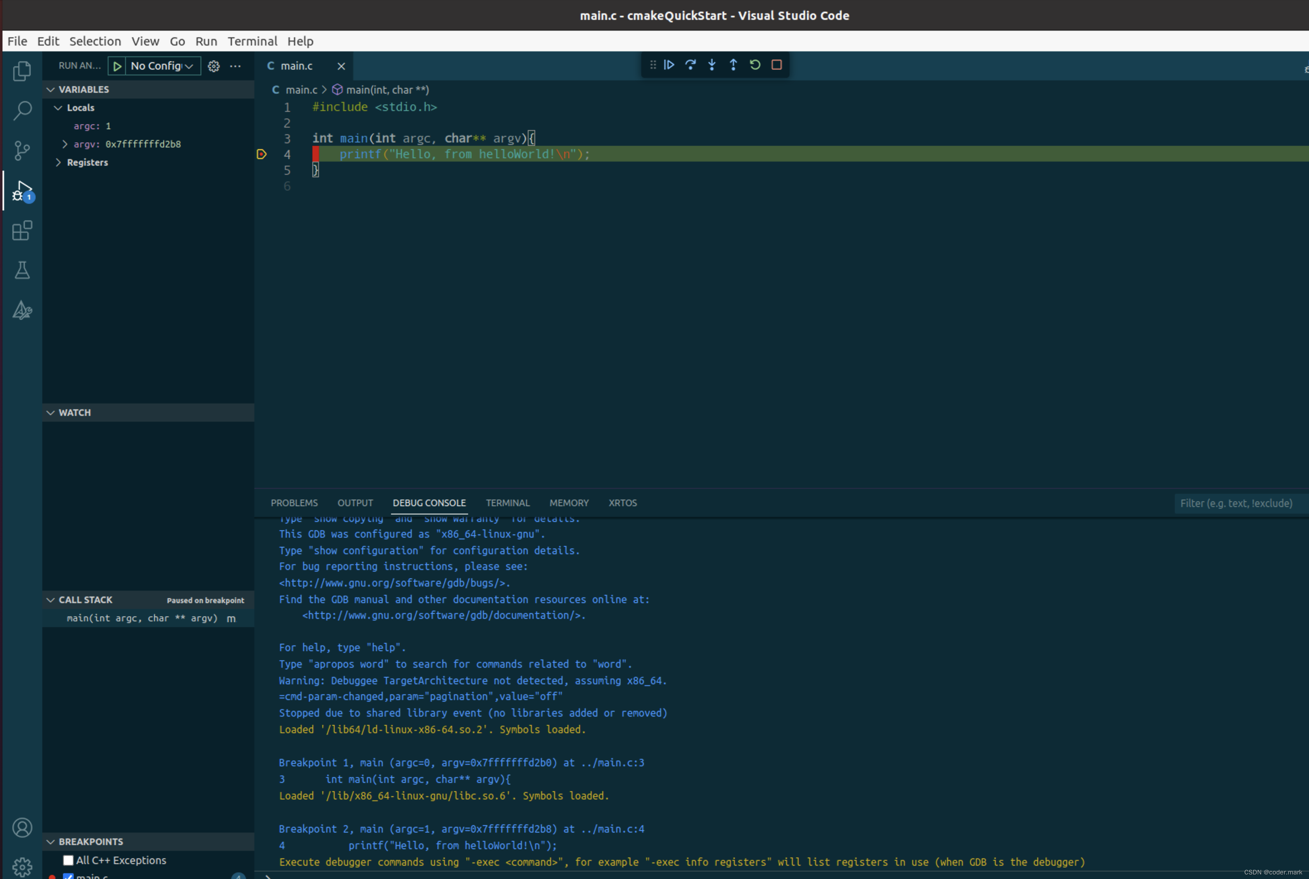Select main call stack frame
The width and height of the screenshot is (1309, 879).
pyautogui.click(x=142, y=618)
